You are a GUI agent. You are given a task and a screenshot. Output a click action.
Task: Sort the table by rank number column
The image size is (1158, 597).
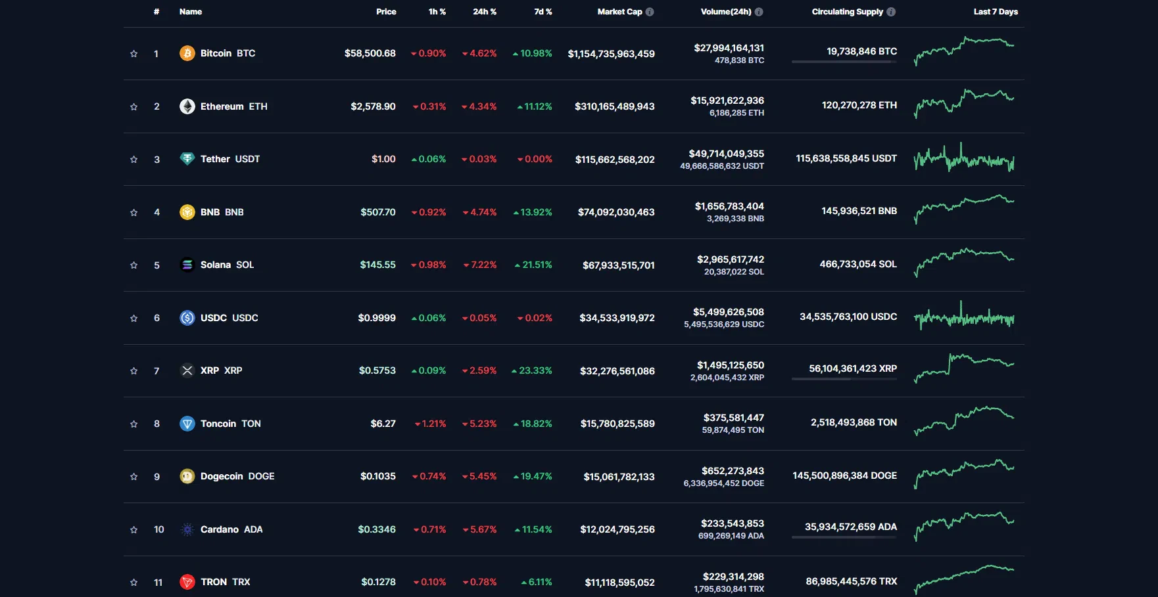[x=157, y=12]
